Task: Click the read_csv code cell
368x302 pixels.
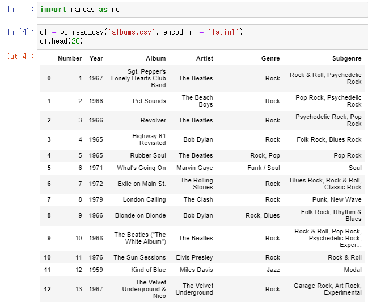Action: [202, 37]
